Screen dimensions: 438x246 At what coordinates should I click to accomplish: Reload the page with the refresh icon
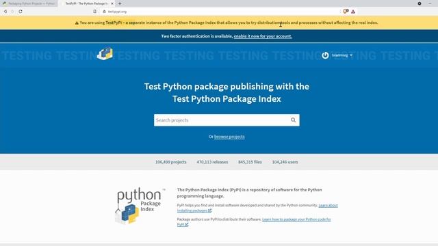click(x=21, y=12)
